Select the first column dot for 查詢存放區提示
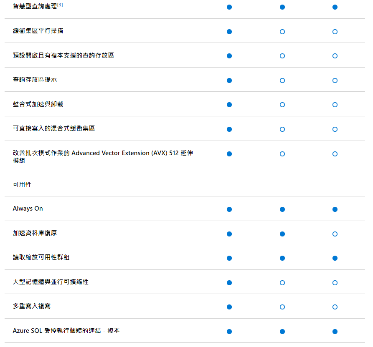 tap(229, 80)
